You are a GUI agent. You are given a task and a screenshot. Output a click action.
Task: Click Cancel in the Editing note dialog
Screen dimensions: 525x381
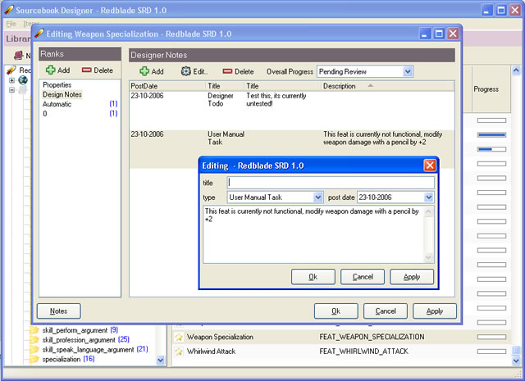[x=363, y=277]
